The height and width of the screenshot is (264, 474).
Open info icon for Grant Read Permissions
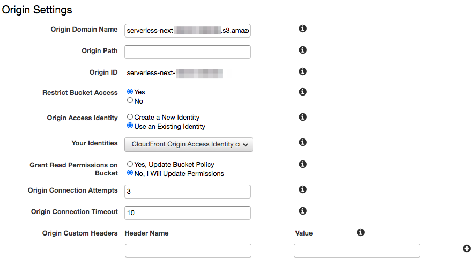302,164
